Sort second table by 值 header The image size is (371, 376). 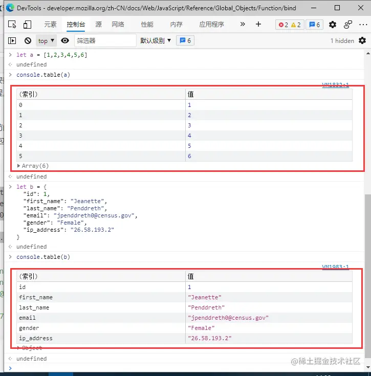click(269, 276)
